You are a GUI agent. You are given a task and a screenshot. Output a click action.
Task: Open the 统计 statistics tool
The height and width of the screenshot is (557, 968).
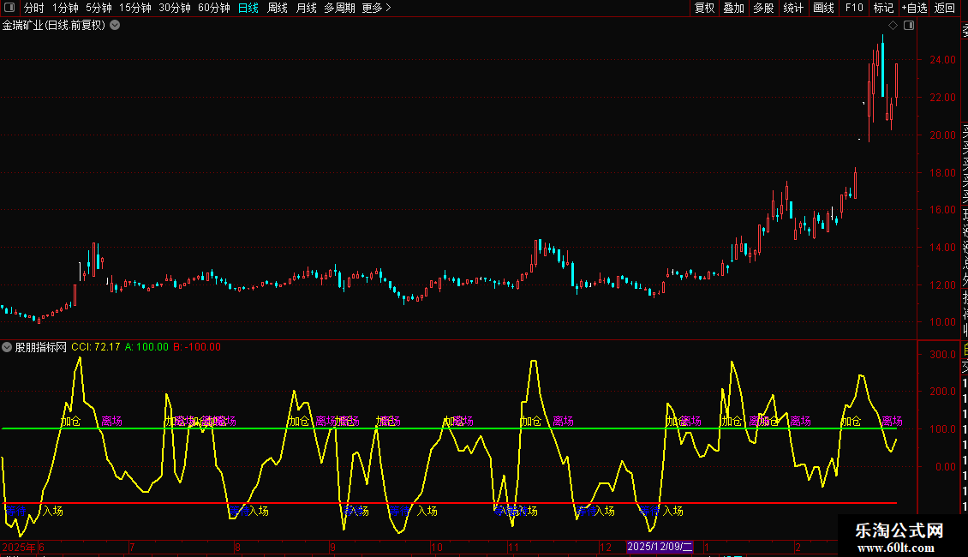793,8
